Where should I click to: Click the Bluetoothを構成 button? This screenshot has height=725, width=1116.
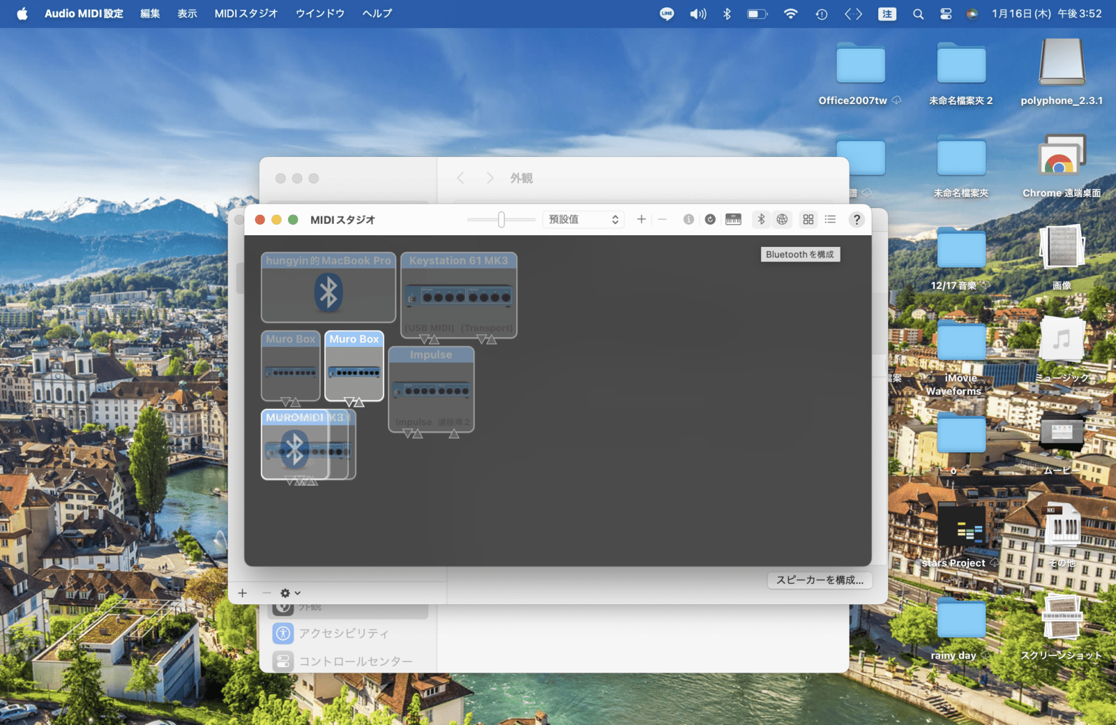coord(800,255)
